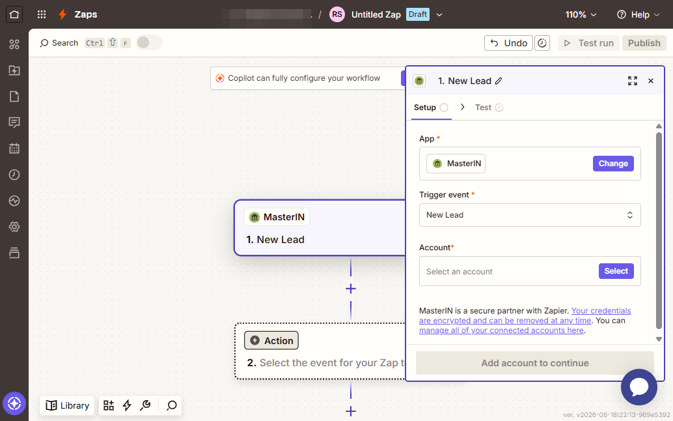Click the Zaps lightning bolt logo
The image size is (673, 421).
[x=62, y=14]
